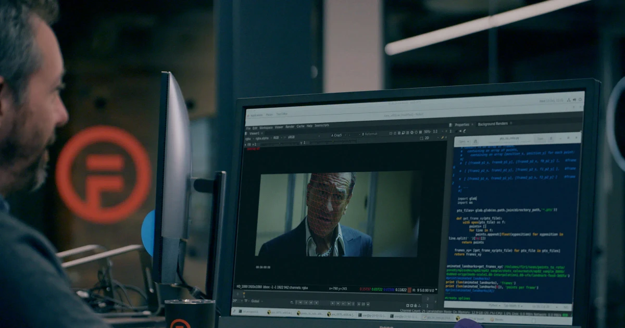Open the rgba channel set dropdown
625x328 pixels.
point(249,138)
